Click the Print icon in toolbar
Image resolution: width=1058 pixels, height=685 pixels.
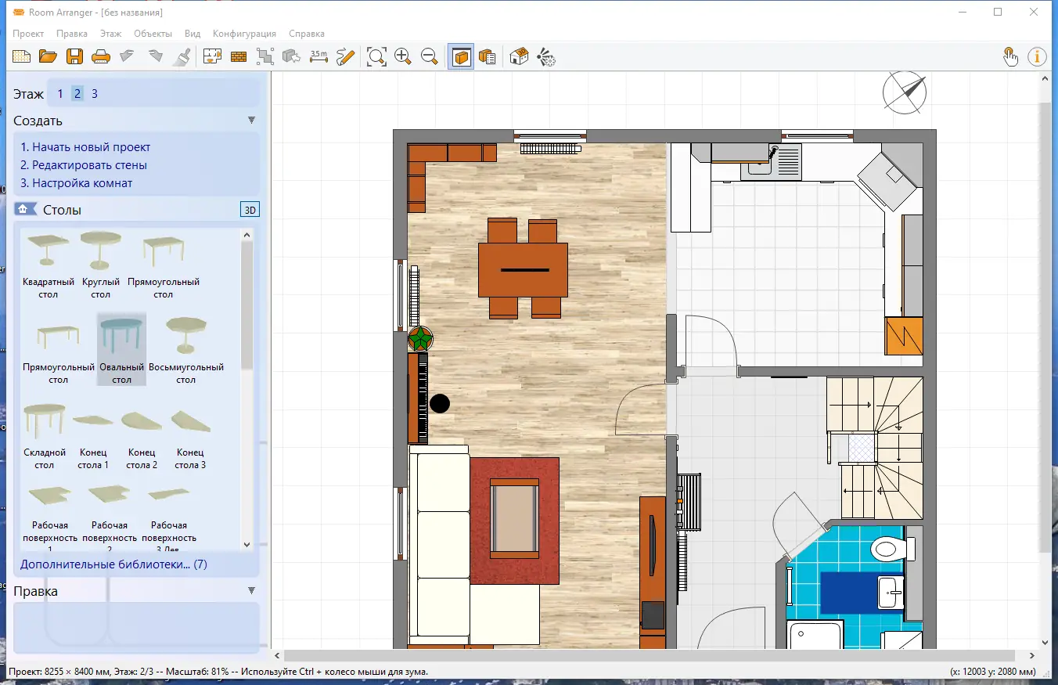click(100, 56)
